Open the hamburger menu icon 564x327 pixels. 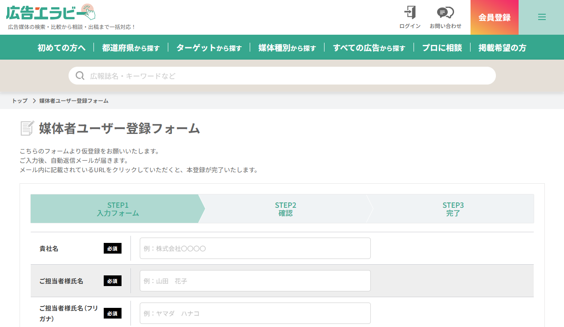(x=541, y=17)
